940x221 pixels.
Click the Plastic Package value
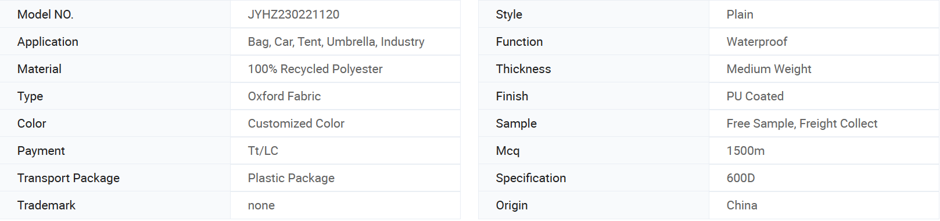291,178
